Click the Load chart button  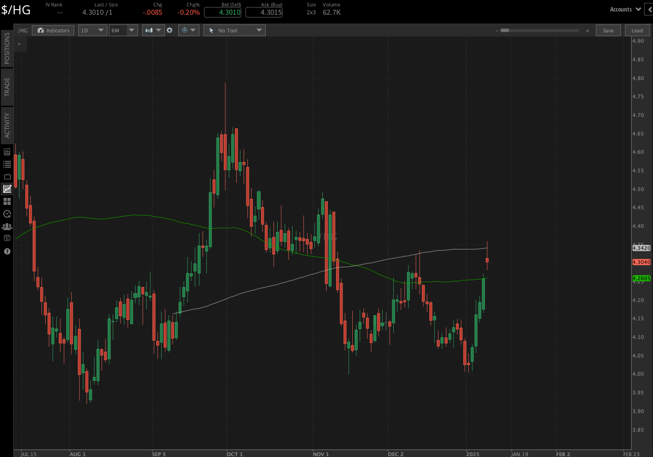click(x=637, y=30)
